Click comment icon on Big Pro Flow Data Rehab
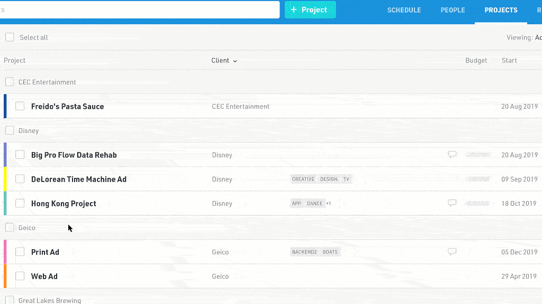The height and width of the screenshot is (304, 542). 452,155
